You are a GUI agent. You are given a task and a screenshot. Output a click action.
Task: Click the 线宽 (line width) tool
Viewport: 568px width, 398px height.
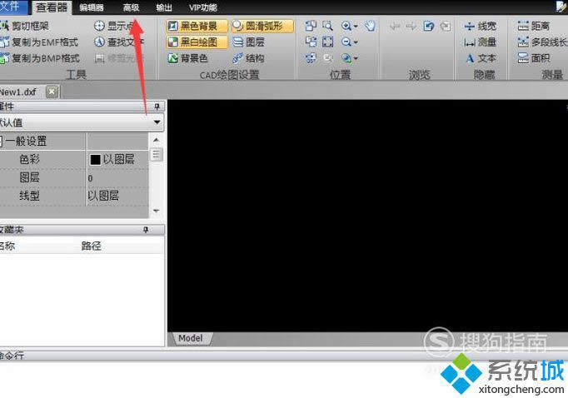[481, 26]
